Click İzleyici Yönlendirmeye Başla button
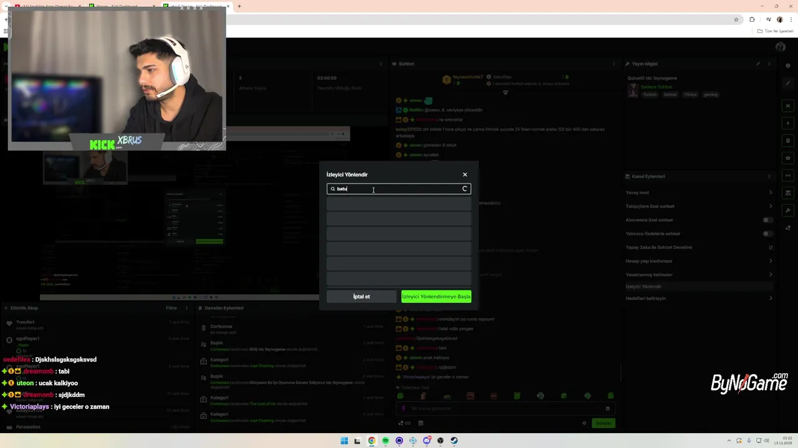Viewport: 798px width, 448px height. 436,297
